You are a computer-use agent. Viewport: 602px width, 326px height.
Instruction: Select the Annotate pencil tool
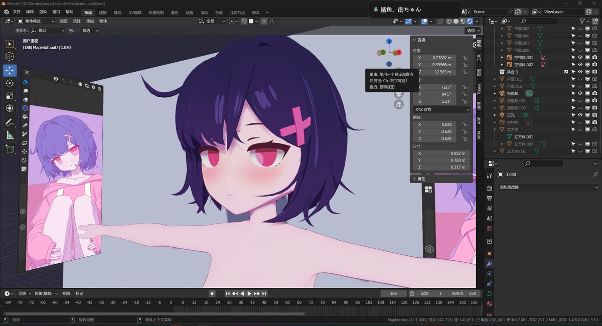pos(10,122)
